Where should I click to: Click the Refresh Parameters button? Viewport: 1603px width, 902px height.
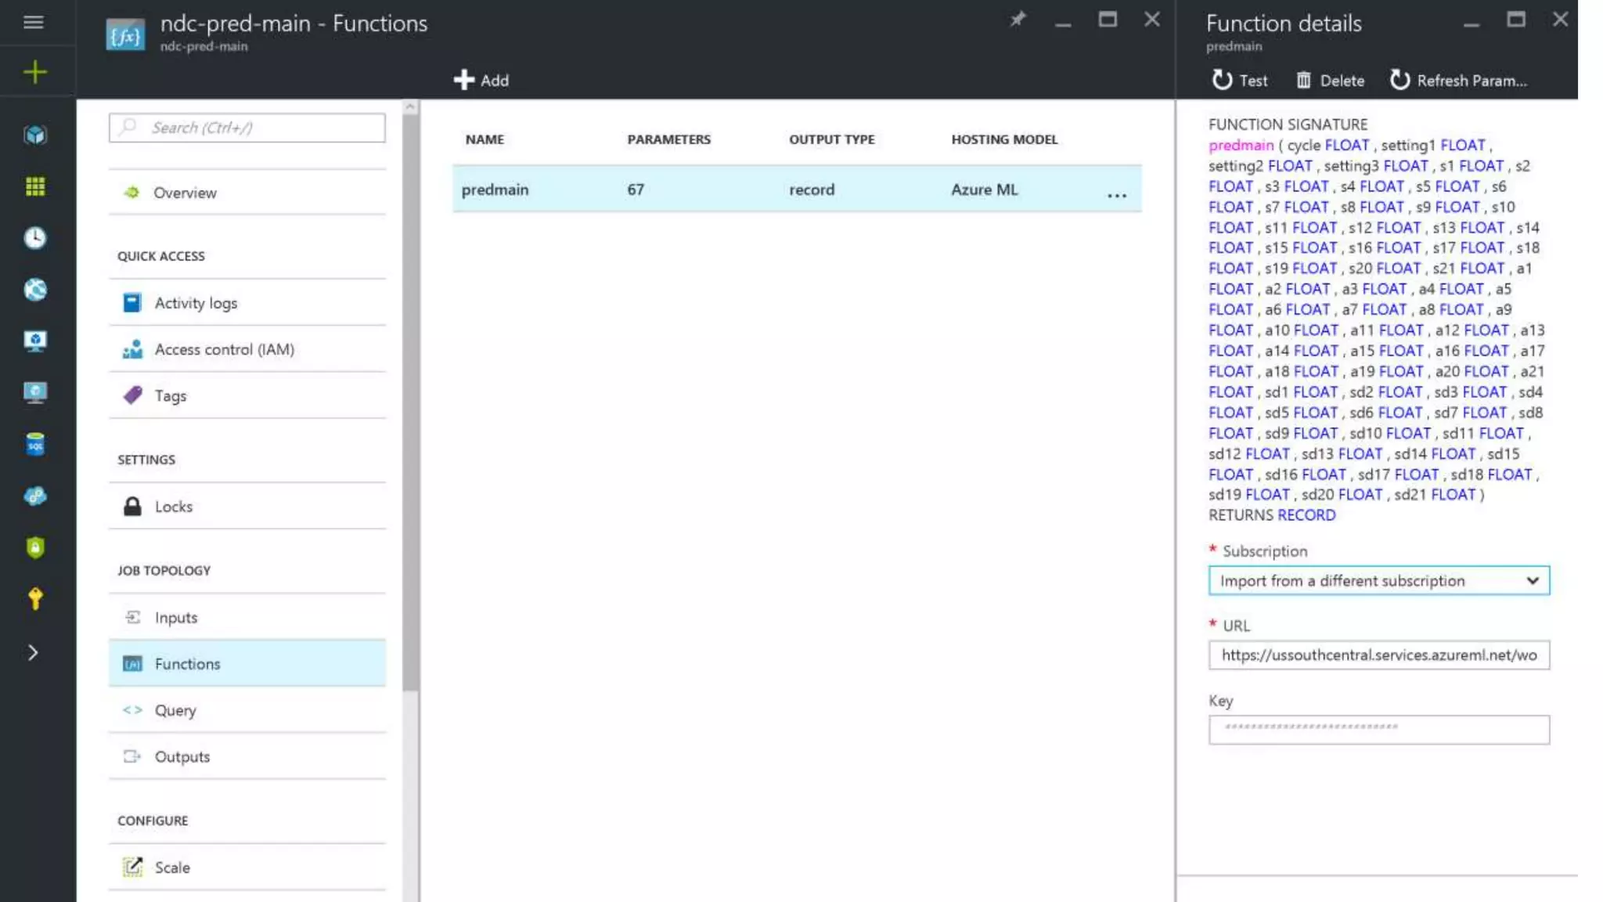click(1458, 80)
